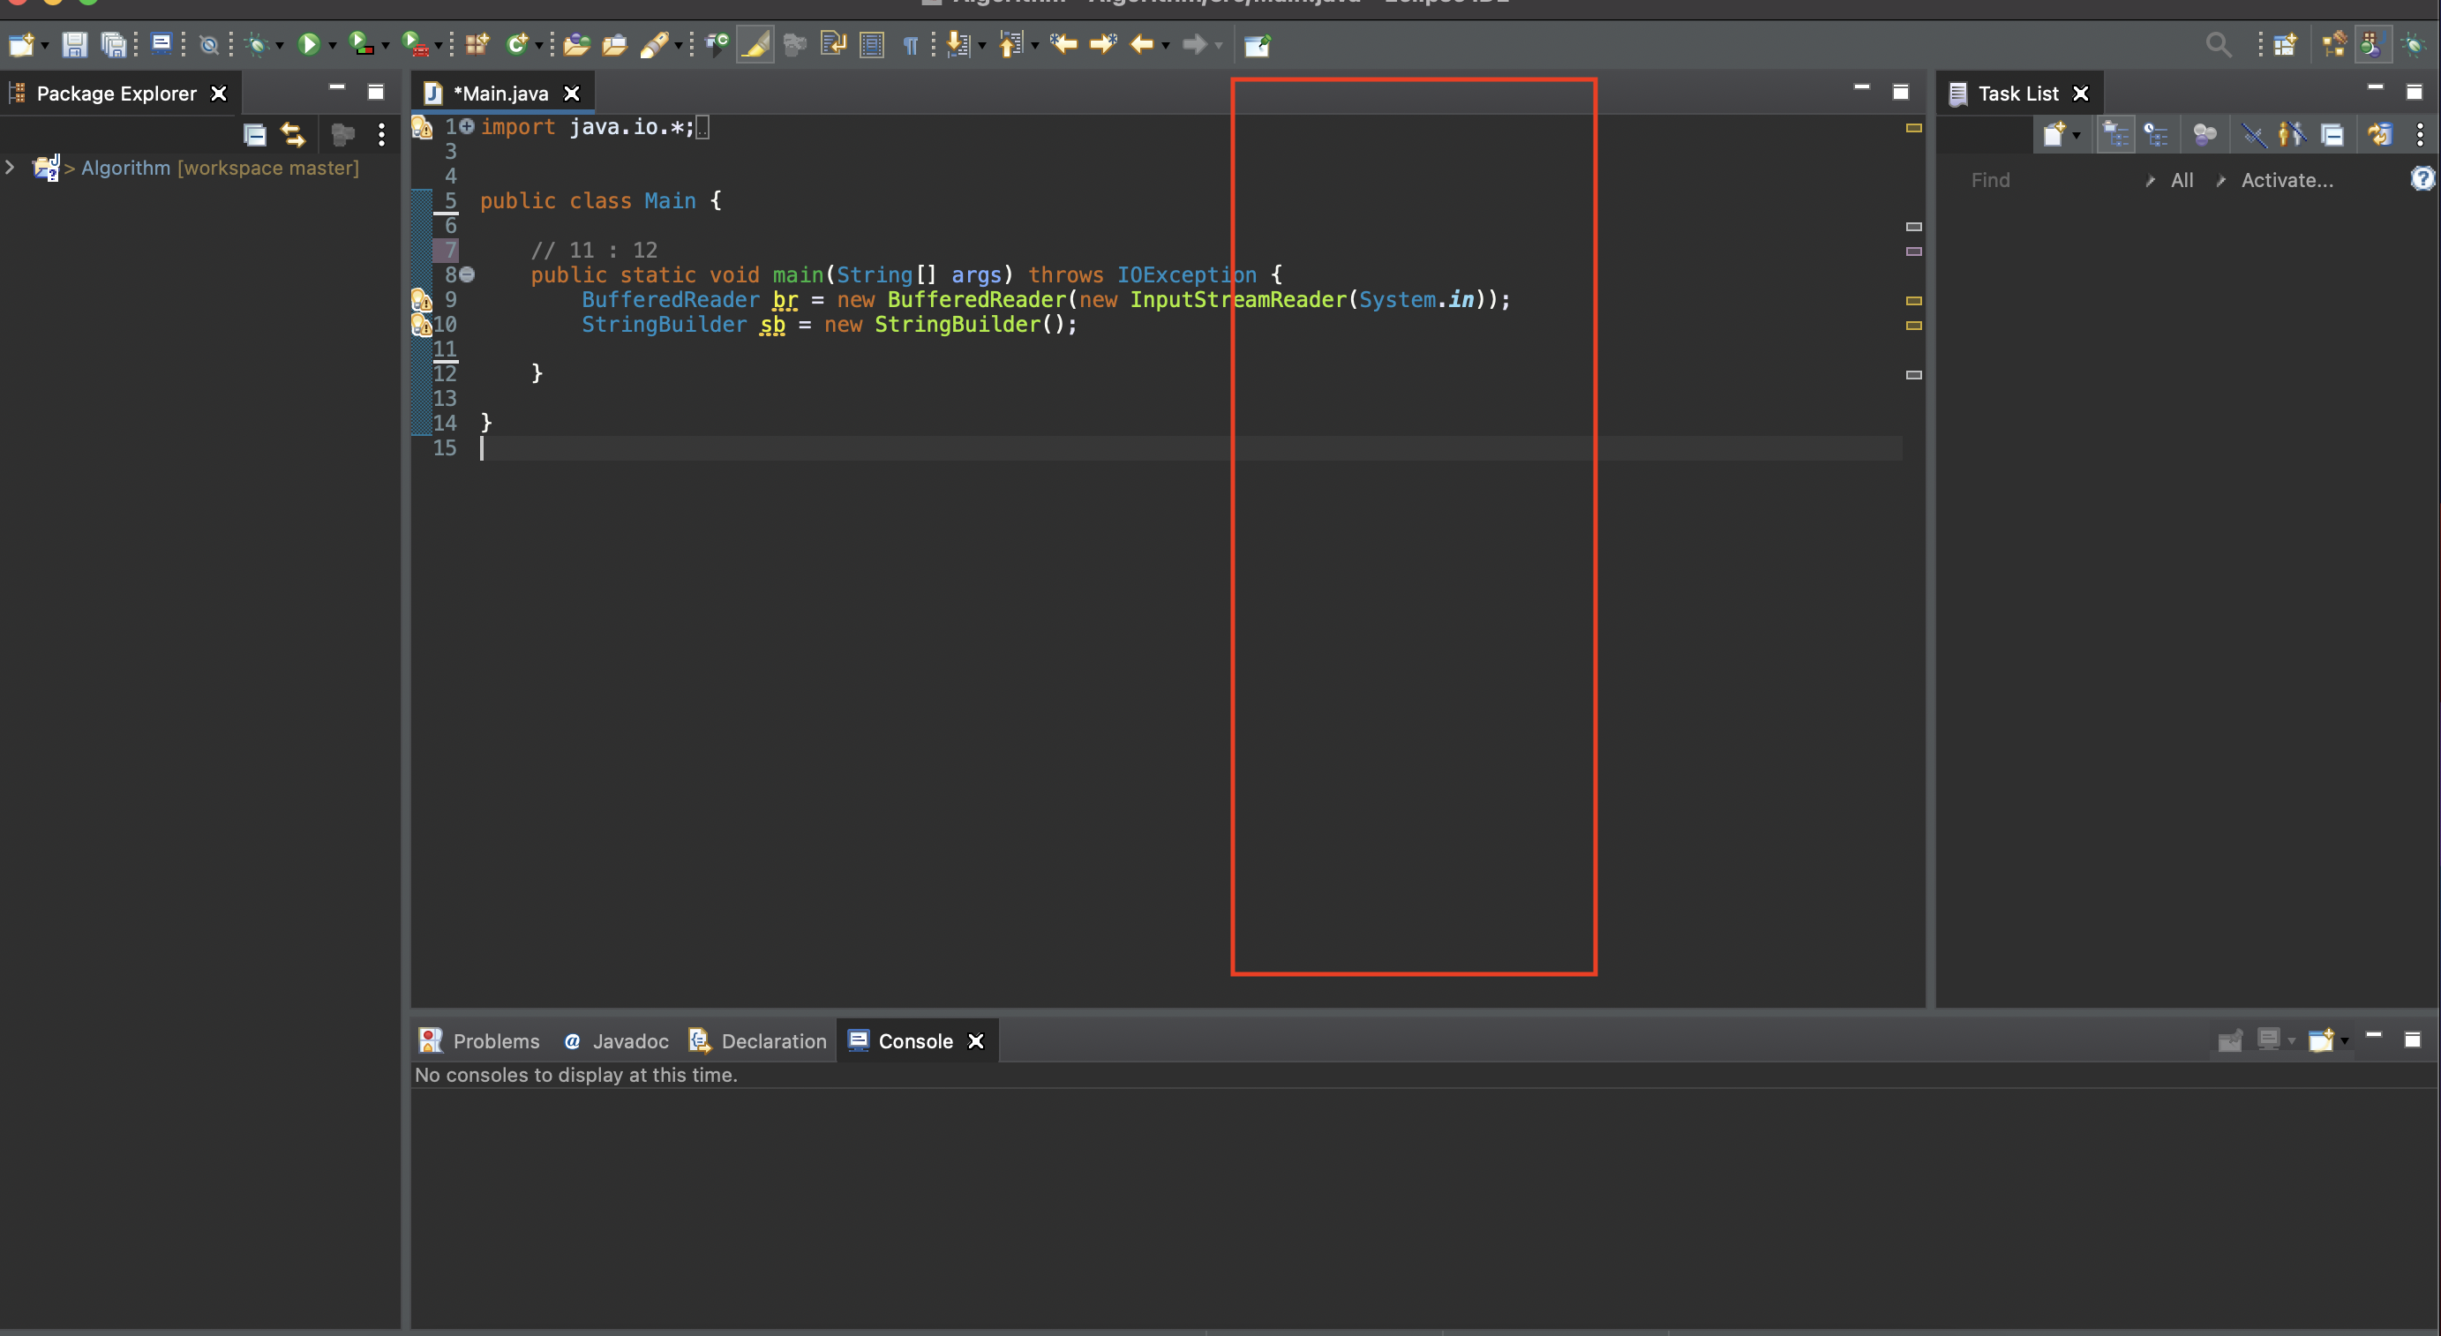Click the warning marker in overview ruler
This screenshot has height=1336, width=2441.
1913,128
